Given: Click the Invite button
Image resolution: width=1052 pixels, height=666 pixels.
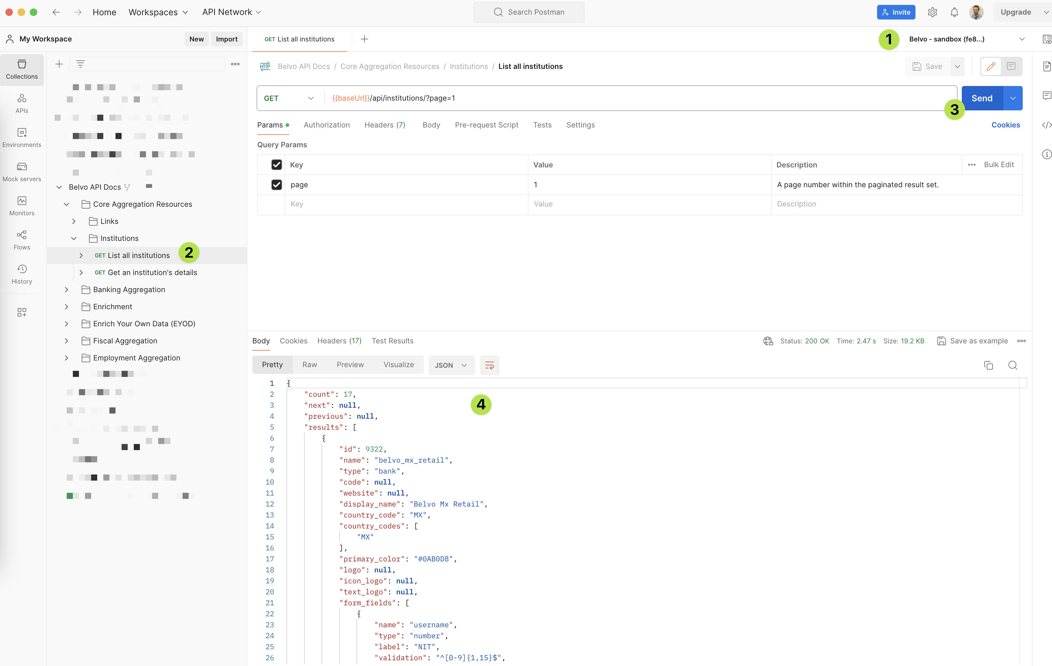Looking at the screenshot, I should point(896,12).
